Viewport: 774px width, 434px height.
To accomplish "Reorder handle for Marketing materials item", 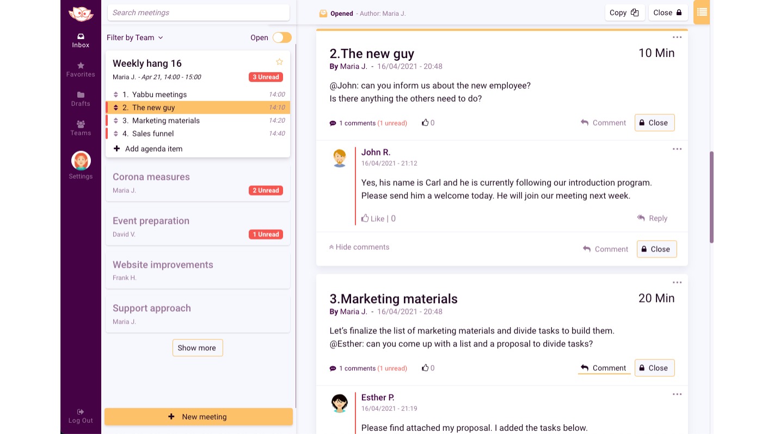I will tap(116, 121).
